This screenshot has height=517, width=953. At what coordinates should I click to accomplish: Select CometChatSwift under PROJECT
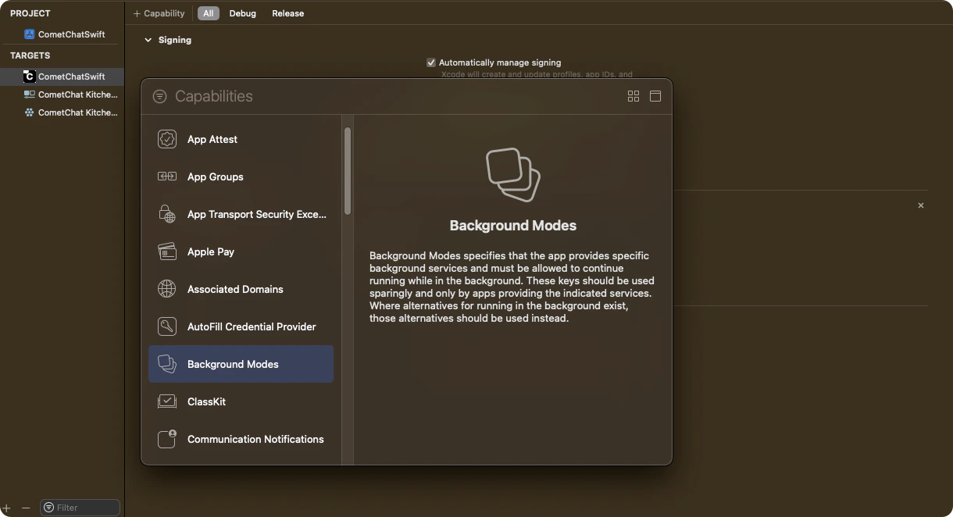pyautogui.click(x=62, y=34)
